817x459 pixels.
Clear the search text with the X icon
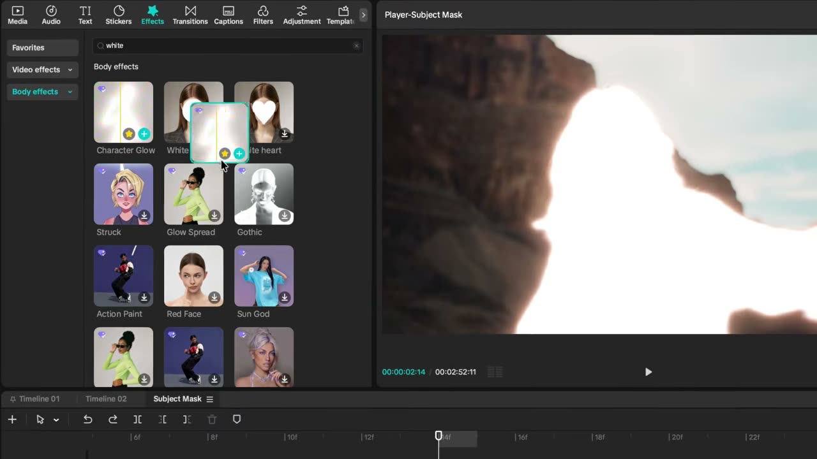[x=356, y=46]
